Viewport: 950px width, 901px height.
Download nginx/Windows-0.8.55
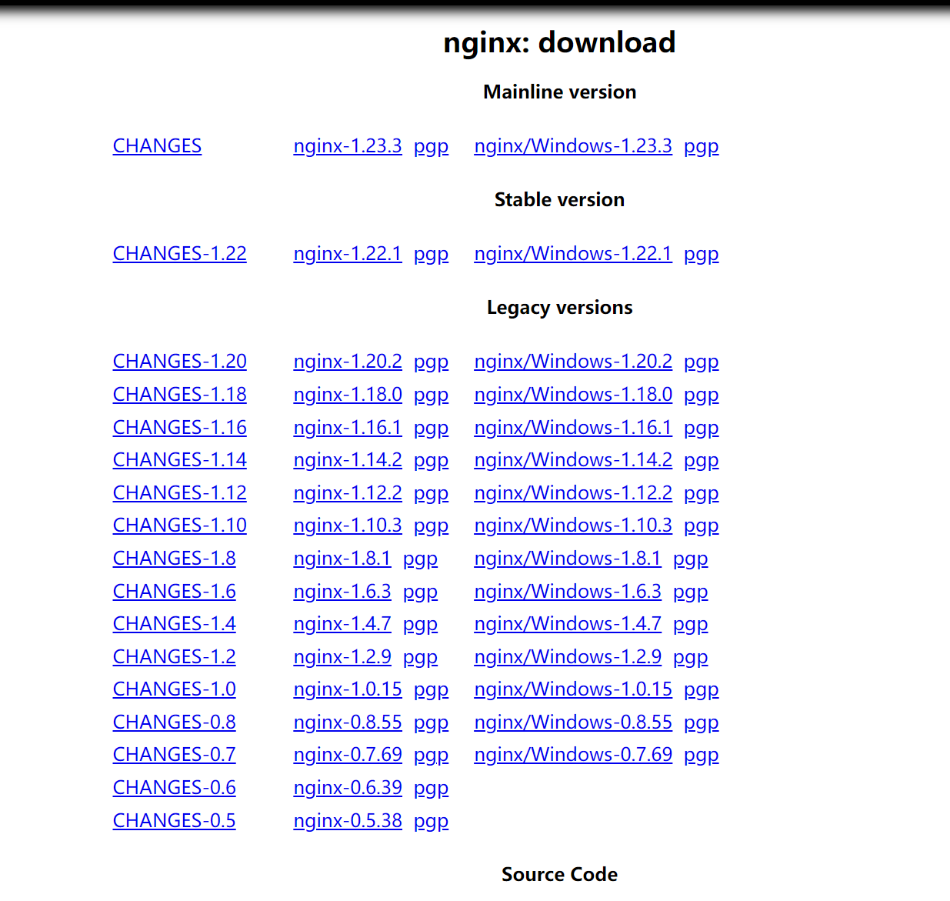573,722
